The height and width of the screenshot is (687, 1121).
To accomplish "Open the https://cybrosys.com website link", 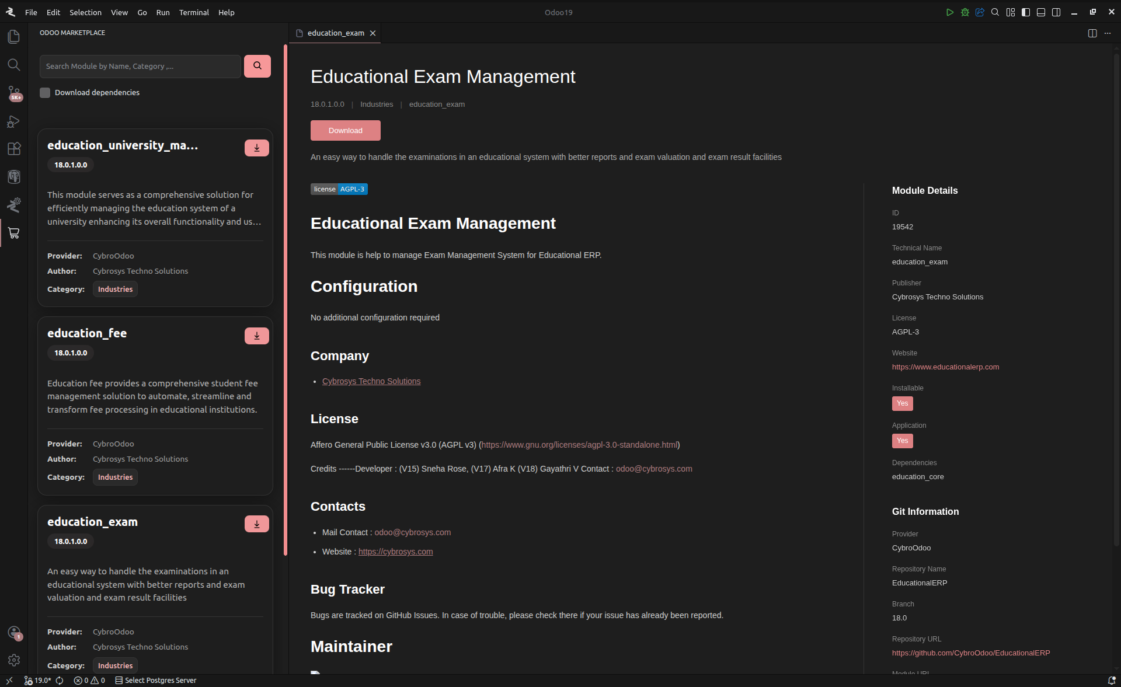I will click(x=396, y=552).
